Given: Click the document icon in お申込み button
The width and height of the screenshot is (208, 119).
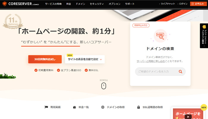Looking at the screenshot, I should (x=193, y=4).
